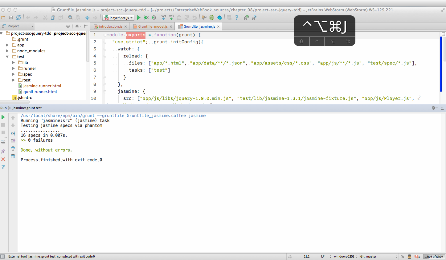Click the VCS Update Project icon
Image resolution: width=446 pixels, height=260 pixels.
[x=164, y=18]
